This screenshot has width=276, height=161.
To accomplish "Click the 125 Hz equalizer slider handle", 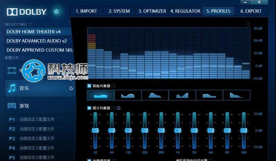I will pos(128,130).
